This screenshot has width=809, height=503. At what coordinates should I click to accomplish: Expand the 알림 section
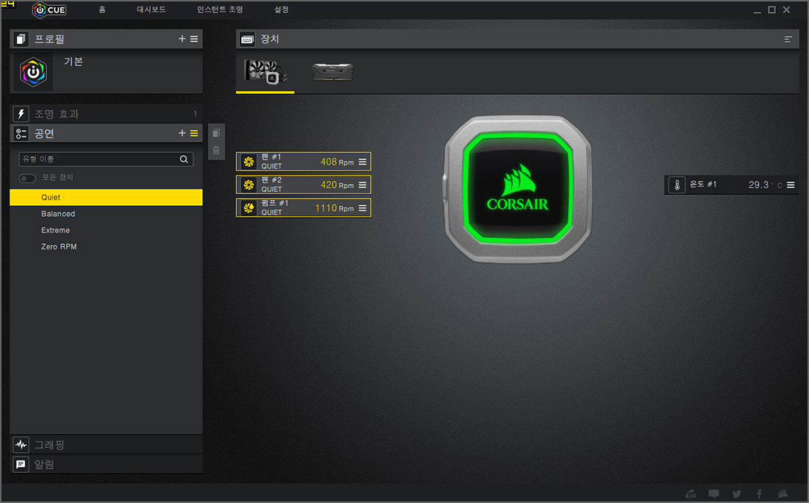tap(106, 464)
